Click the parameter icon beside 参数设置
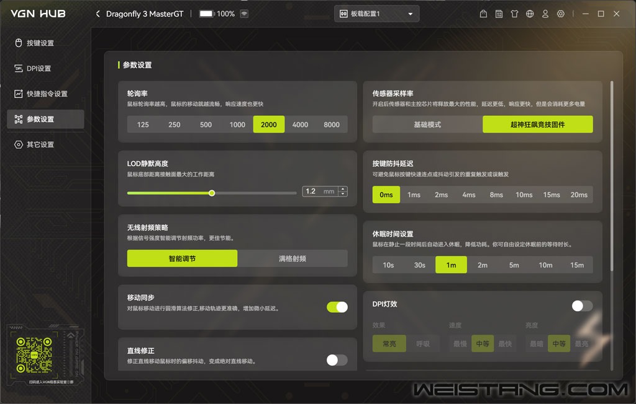The height and width of the screenshot is (404, 636). point(18,119)
